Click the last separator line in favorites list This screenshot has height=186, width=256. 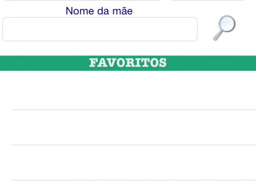tap(134, 180)
